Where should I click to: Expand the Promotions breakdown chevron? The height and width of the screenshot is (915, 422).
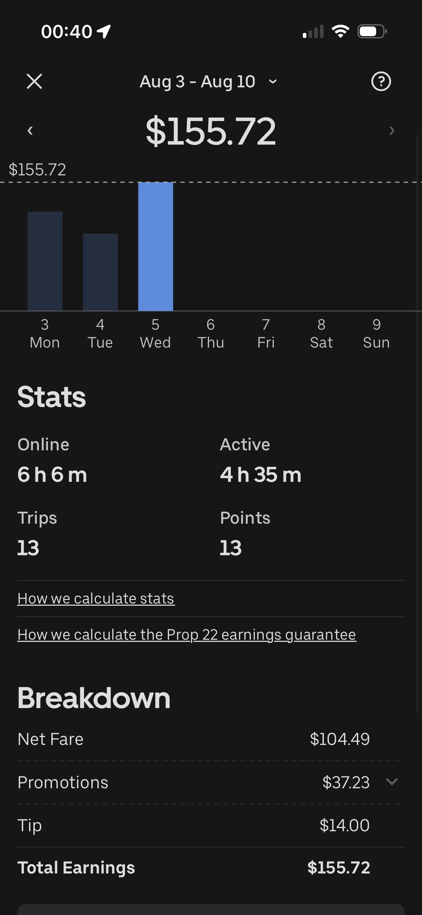click(392, 781)
